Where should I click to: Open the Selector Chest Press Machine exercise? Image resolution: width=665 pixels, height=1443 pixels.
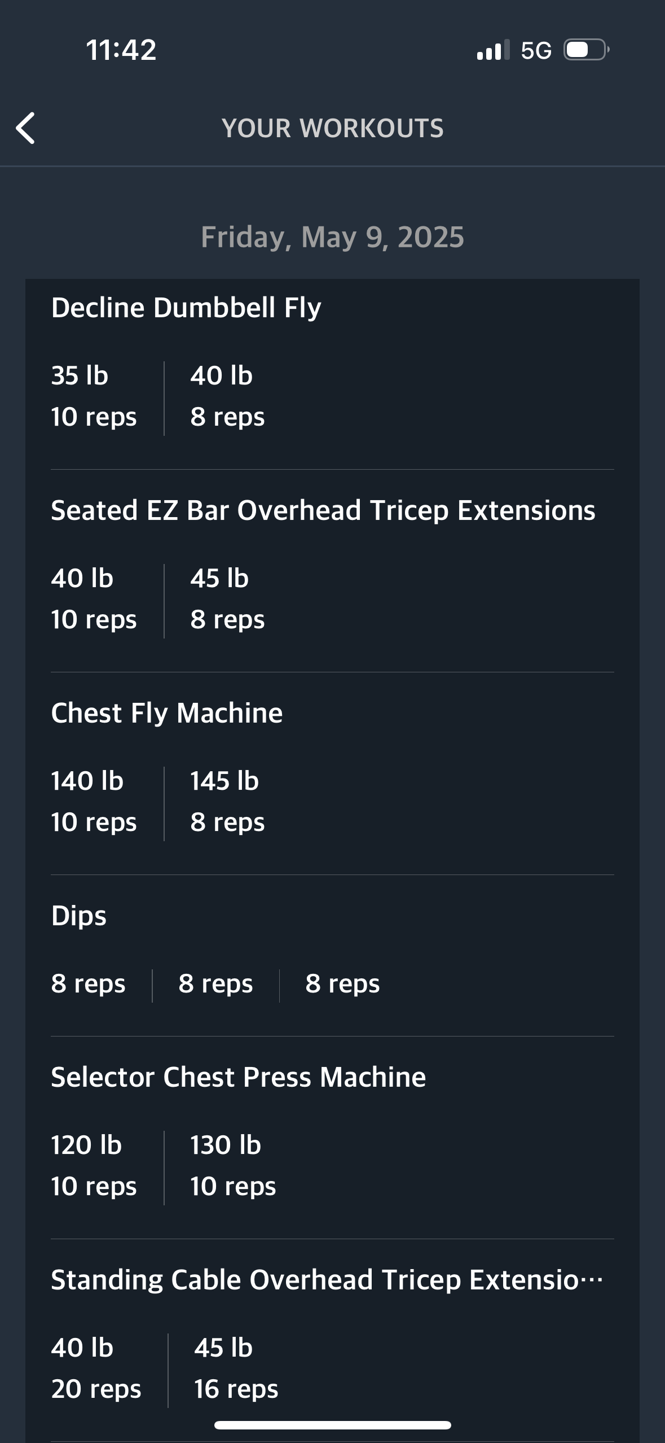click(x=238, y=1077)
